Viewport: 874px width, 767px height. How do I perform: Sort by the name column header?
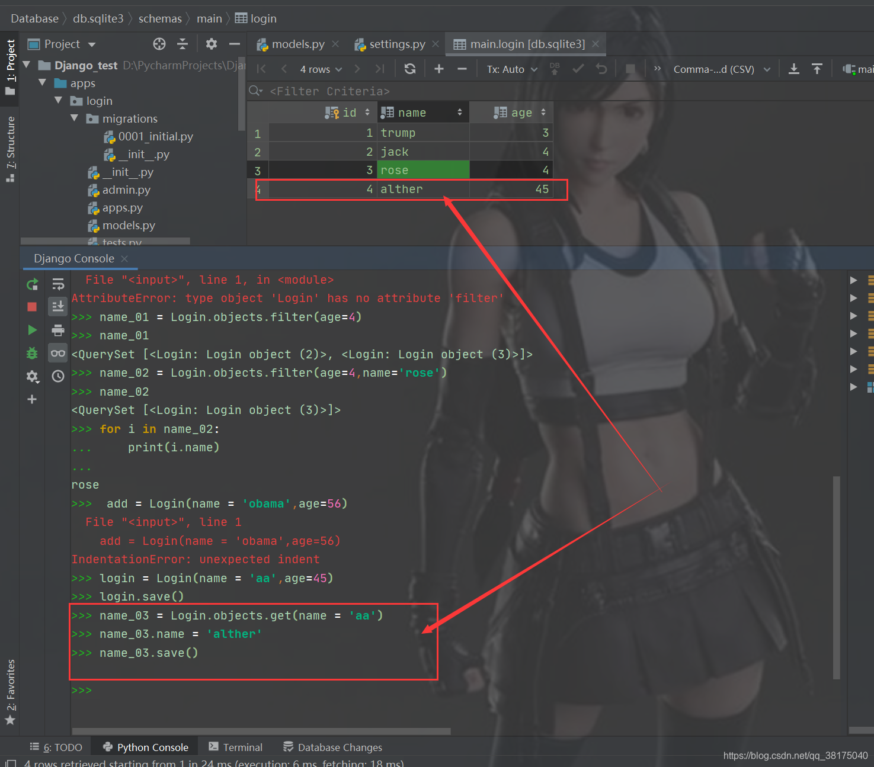(423, 113)
